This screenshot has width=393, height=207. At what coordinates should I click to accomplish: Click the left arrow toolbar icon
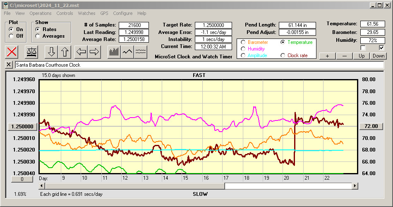81,52
